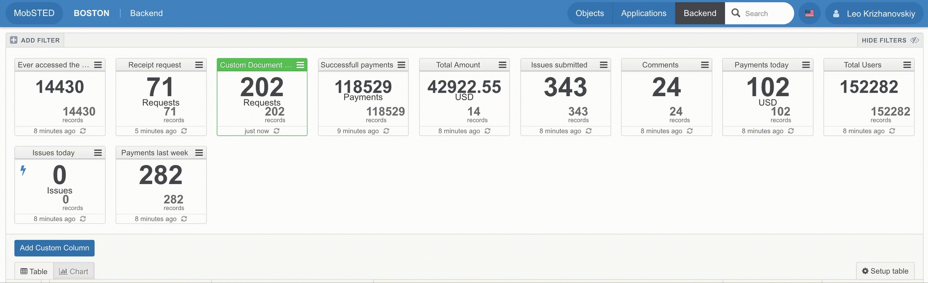
Task: Refresh the Comments widget
Action: click(690, 131)
